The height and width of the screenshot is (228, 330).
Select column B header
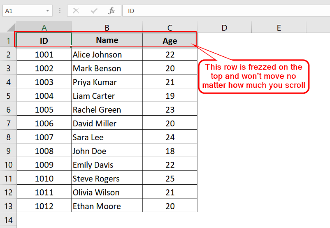point(107,27)
